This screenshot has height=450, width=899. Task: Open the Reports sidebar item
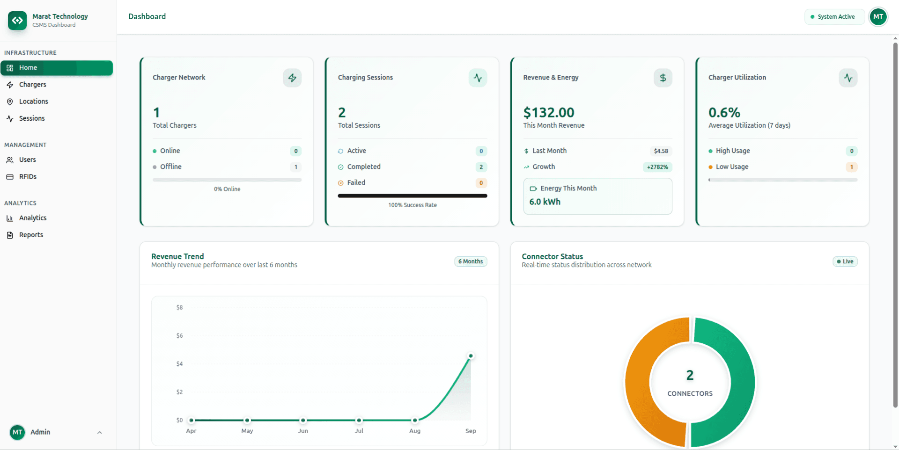click(x=57, y=235)
